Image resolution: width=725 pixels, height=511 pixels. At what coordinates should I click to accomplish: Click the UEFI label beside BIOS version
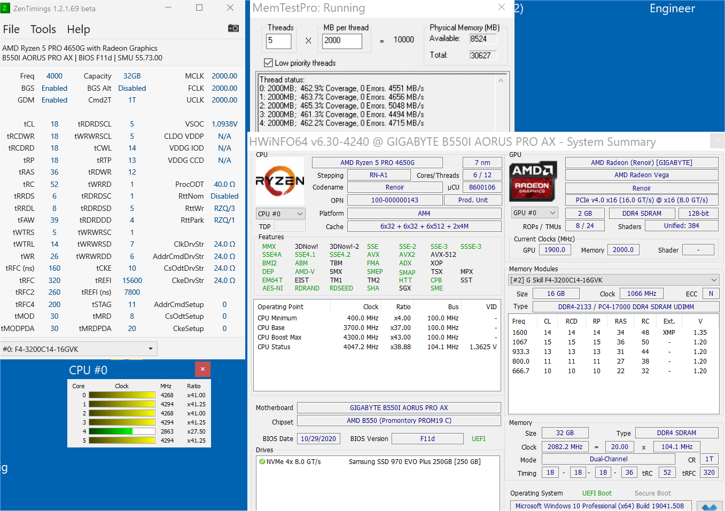coord(478,438)
